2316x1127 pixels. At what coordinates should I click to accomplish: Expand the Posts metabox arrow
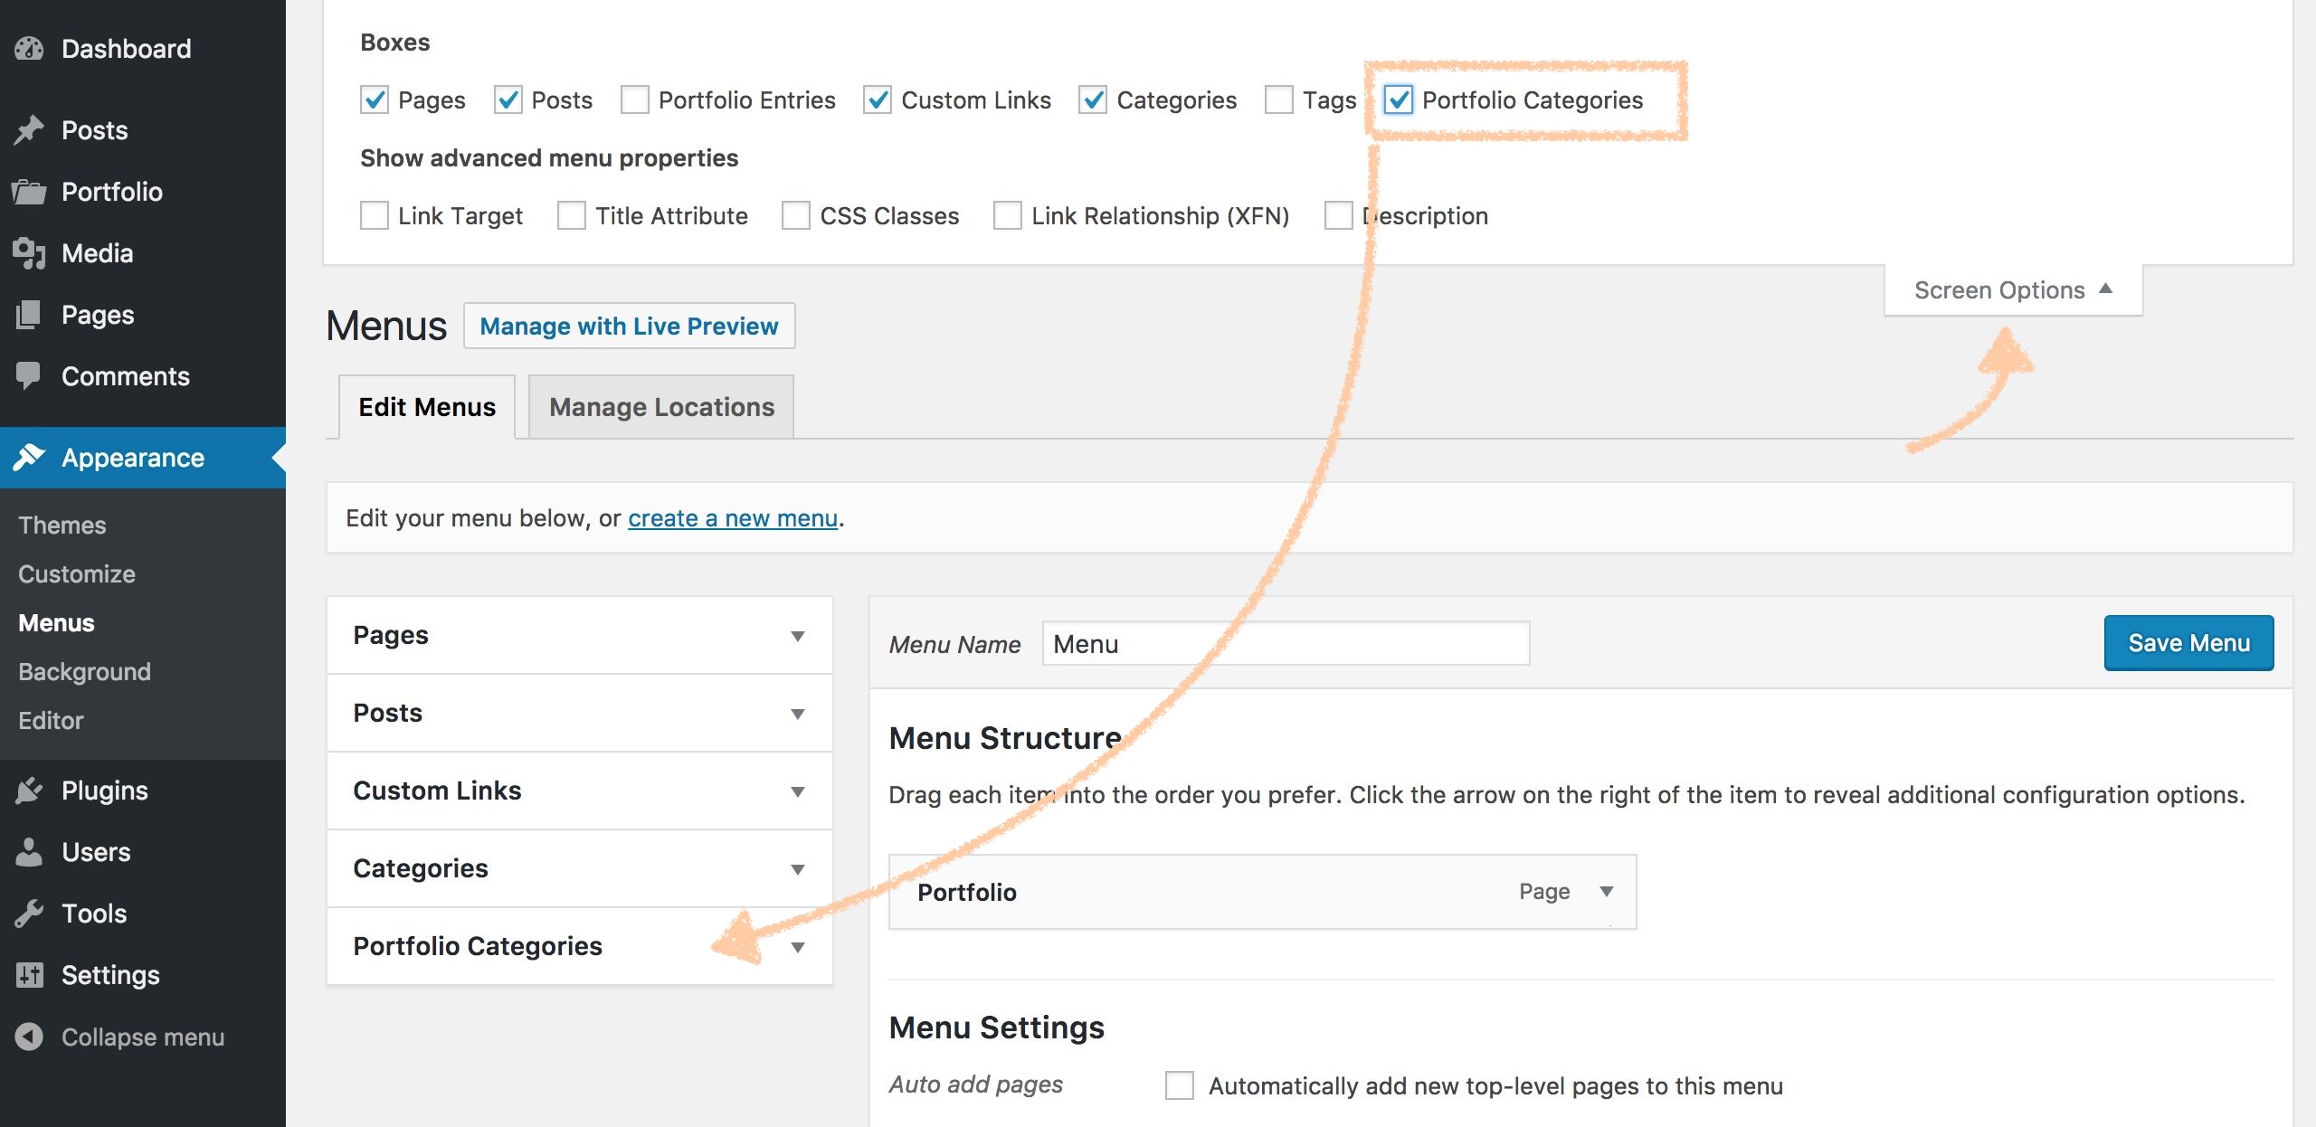798,714
